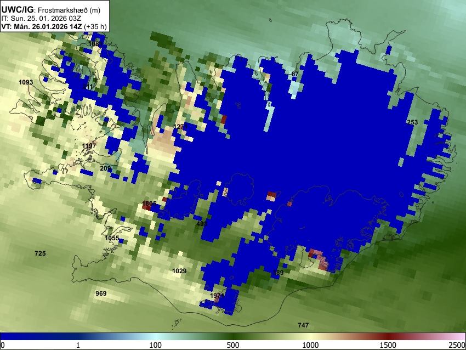Click the map value '969'
The height and width of the screenshot is (350, 466).
tap(101, 293)
